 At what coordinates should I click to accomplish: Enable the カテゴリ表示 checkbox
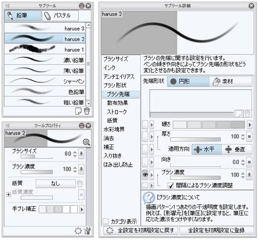pyautogui.click(x=105, y=221)
